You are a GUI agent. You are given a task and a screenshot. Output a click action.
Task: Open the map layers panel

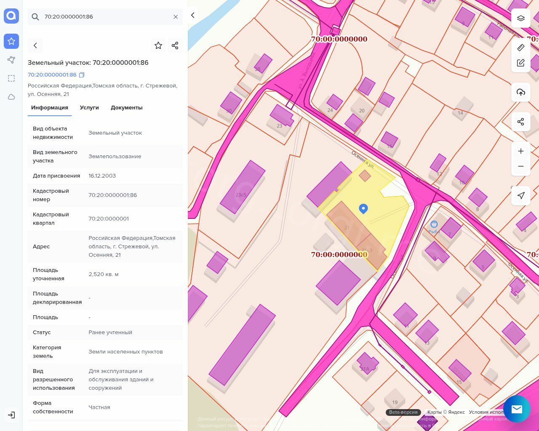coord(521,18)
